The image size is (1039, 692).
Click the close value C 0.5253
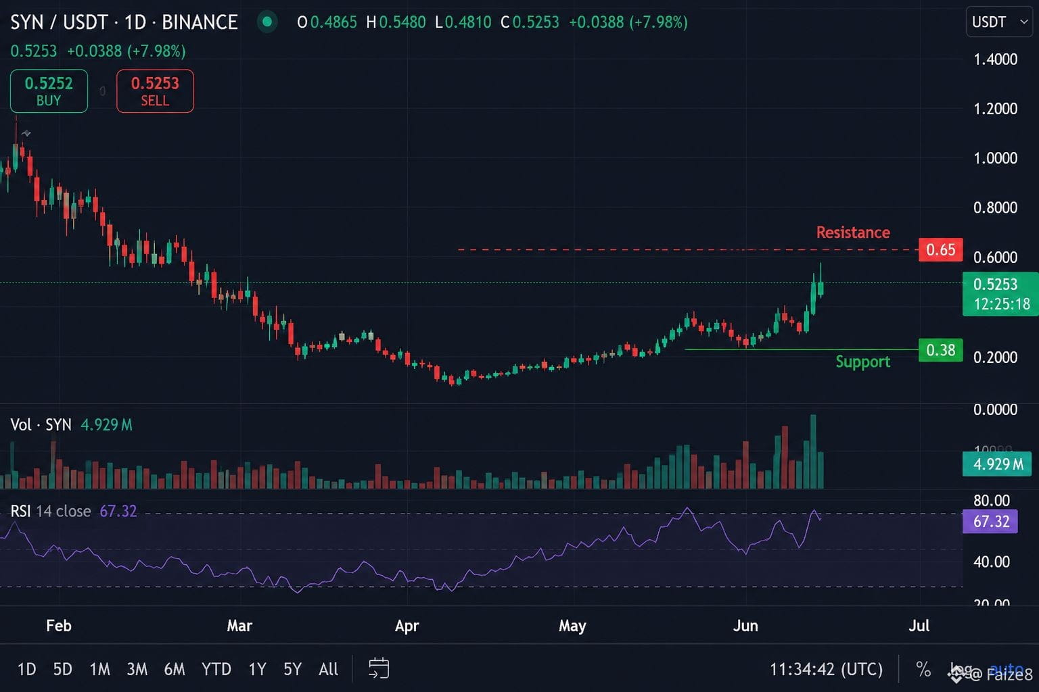click(x=530, y=22)
